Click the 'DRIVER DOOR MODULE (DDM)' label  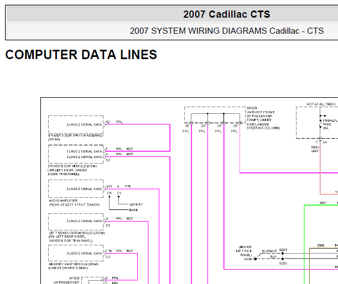72,166
